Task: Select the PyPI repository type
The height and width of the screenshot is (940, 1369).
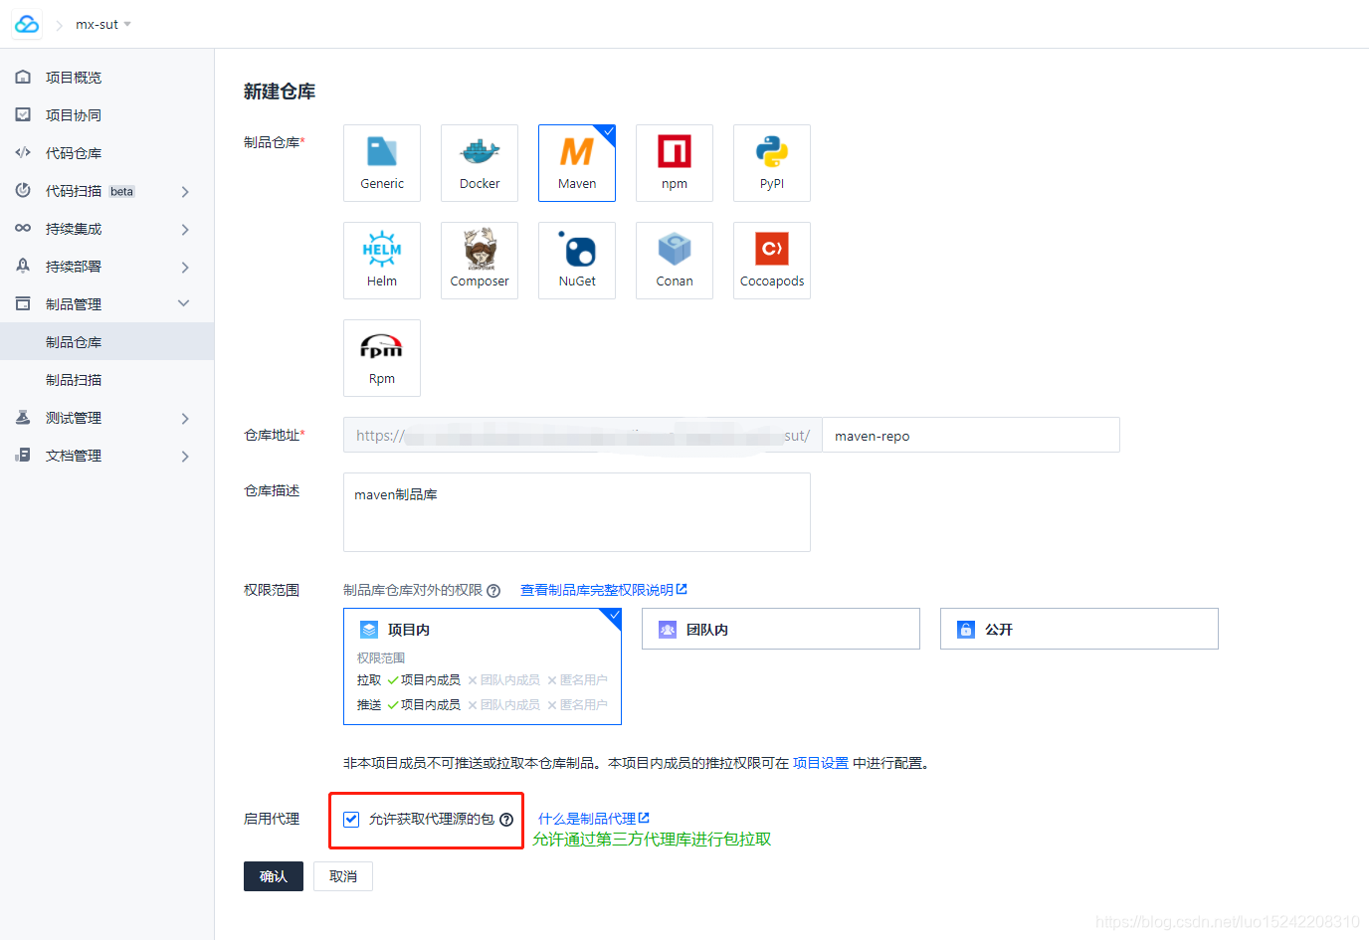Action: tap(772, 163)
